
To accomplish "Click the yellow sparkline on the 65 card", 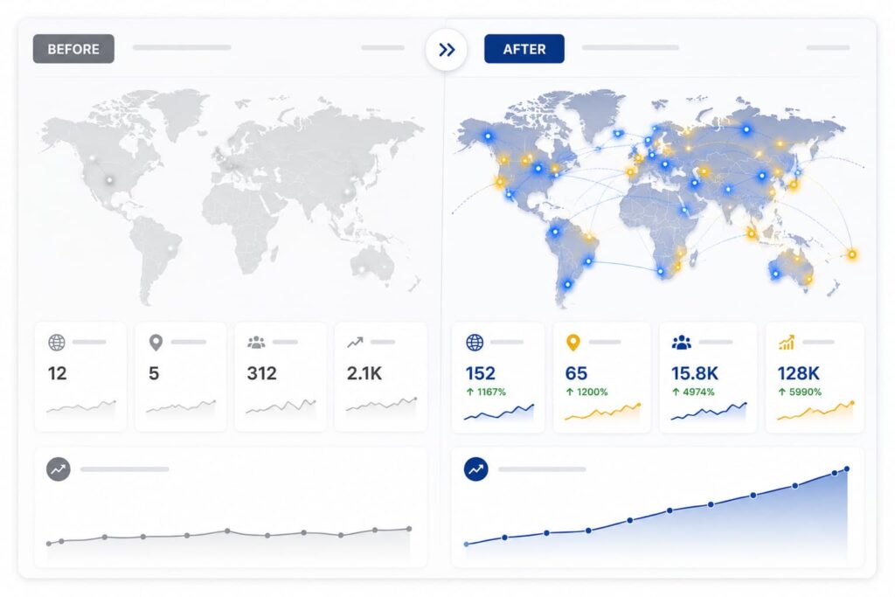I will (603, 412).
